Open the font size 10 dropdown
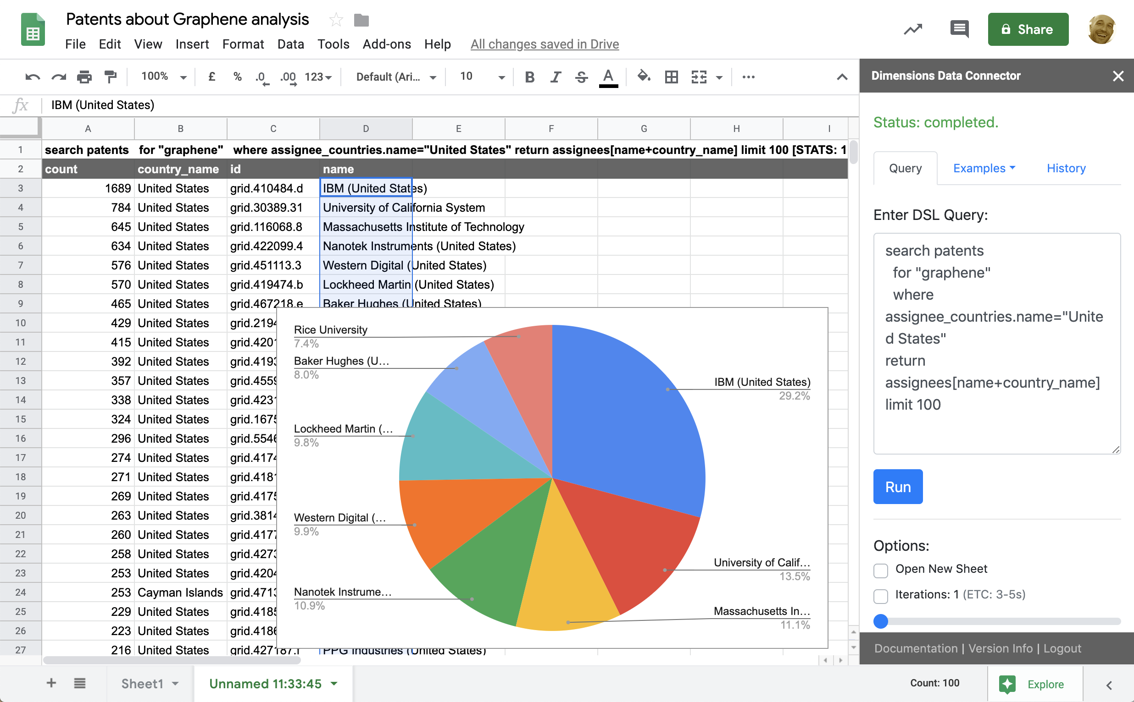 (x=482, y=77)
